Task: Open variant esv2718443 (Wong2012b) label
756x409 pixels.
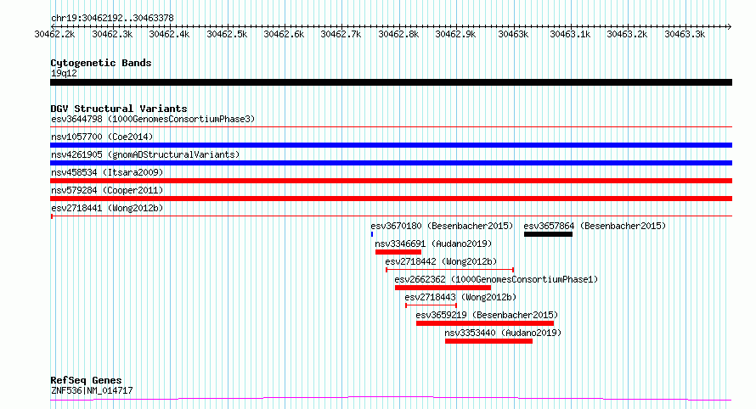Action: click(x=460, y=297)
